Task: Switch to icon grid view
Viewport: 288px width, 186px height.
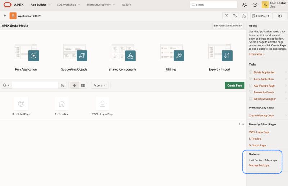Action: [x=75, y=85]
